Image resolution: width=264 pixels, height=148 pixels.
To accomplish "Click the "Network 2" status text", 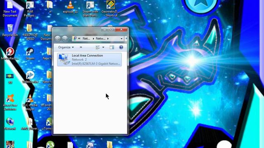I will click(79, 60).
